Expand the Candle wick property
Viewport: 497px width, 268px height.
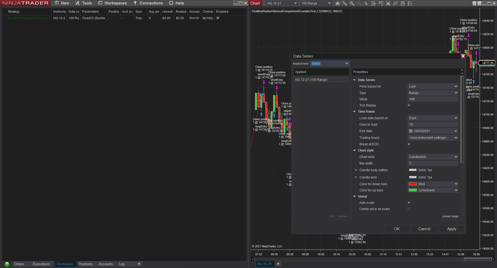click(x=356, y=177)
